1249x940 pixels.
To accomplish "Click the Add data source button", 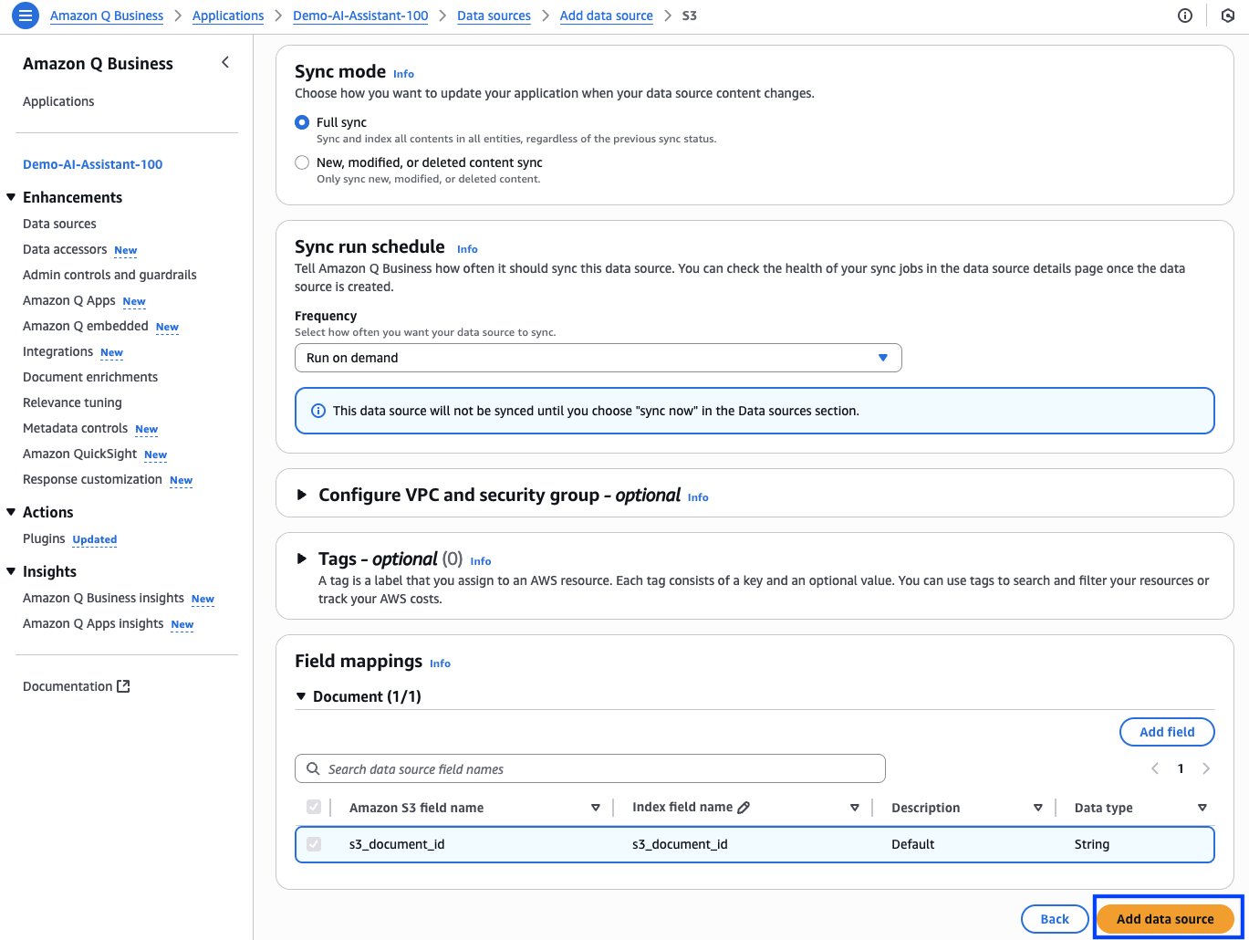I will [1165, 919].
